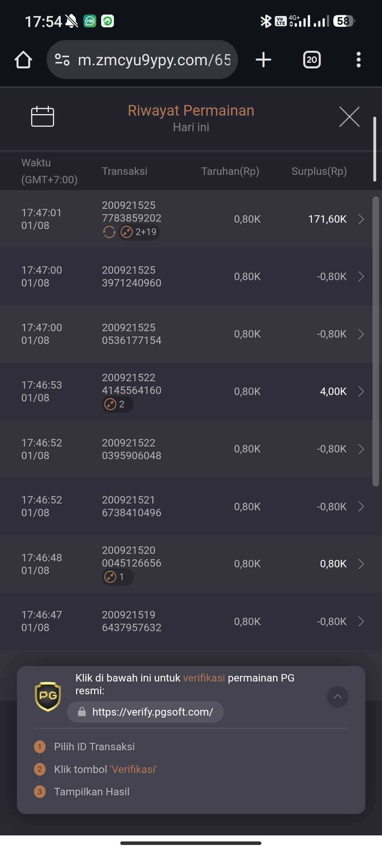Tap the 2+19 badge on first transaction
Viewport: 382px width, 851px height.
coord(139,232)
